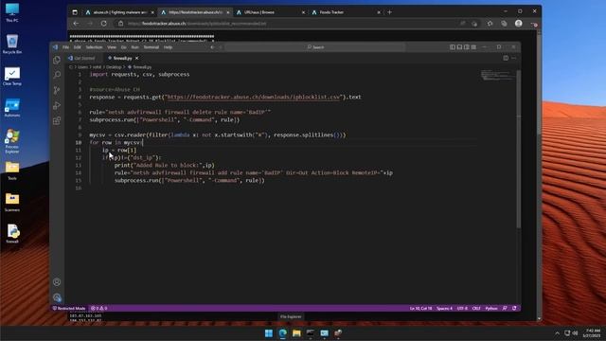Open the Help menu
This screenshot has height=341, width=606.
pyautogui.click(x=168, y=47)
